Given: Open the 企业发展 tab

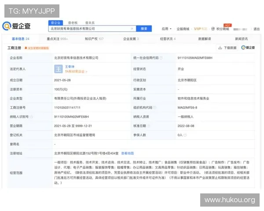Looking at the screenshot, I should (131, 39).
